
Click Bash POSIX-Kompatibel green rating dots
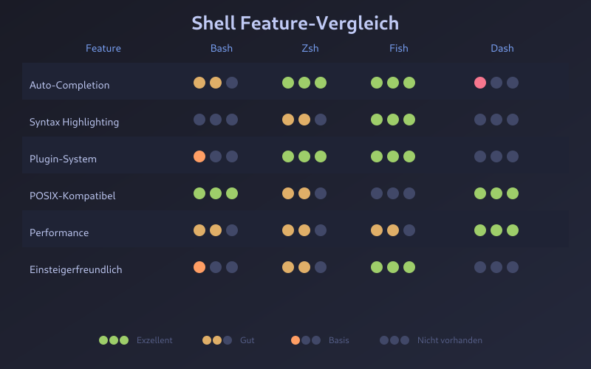pos(216,193)
